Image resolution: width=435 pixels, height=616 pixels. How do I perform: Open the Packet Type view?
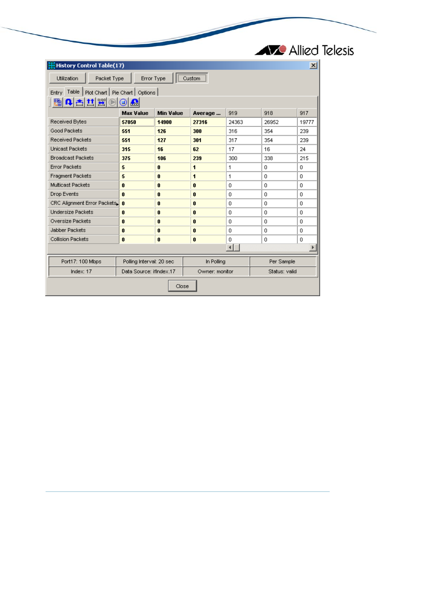[x=109, y=78]
